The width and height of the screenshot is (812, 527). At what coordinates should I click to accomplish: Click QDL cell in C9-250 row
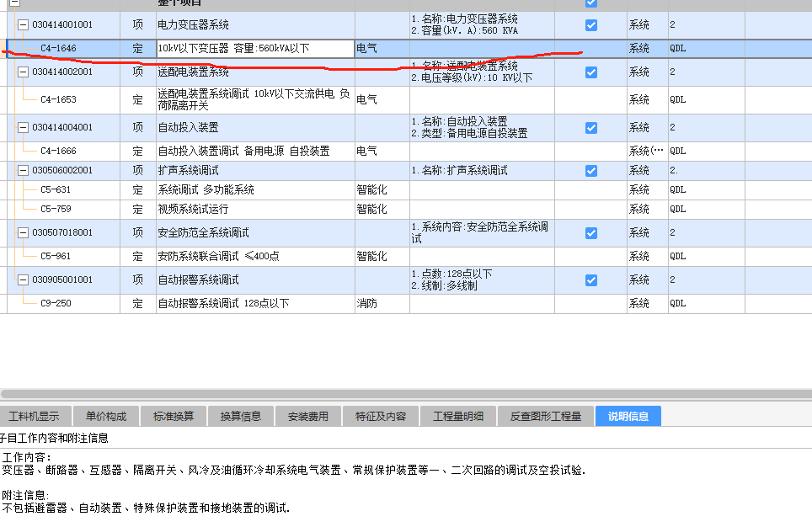tap(707, 303)
